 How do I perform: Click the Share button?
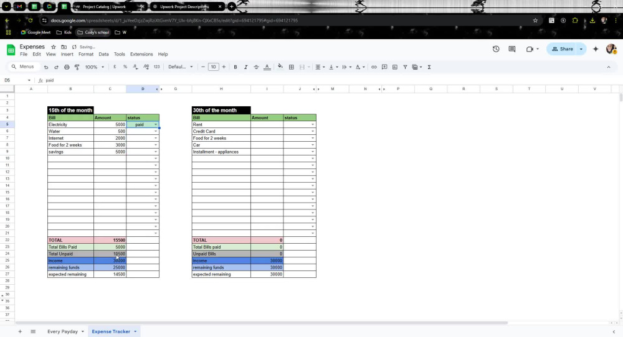[x=562, y=48]
